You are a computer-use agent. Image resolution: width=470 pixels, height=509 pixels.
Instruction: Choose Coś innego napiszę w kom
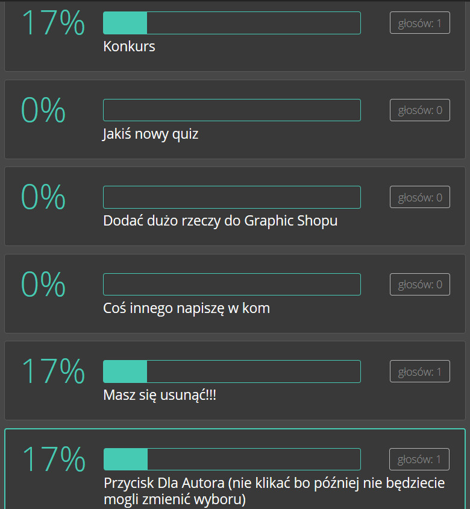coord(186,308)
